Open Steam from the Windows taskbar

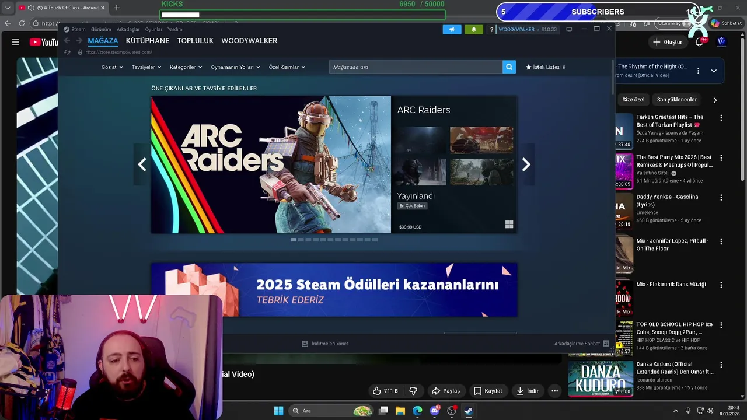click(x=468, y=411)
